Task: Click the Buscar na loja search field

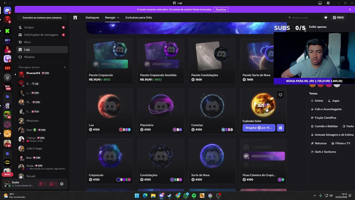Action: (x=304, y=17)
